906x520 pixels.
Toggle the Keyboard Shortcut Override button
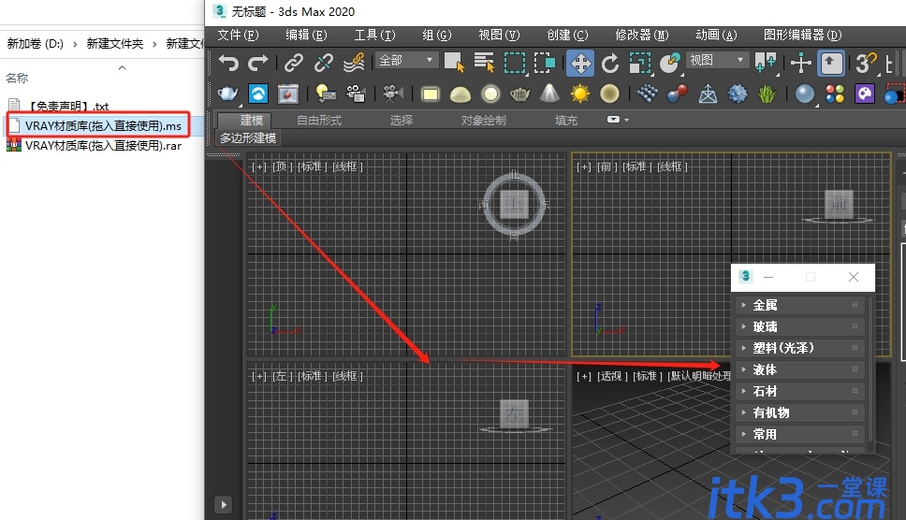point(831,63)
